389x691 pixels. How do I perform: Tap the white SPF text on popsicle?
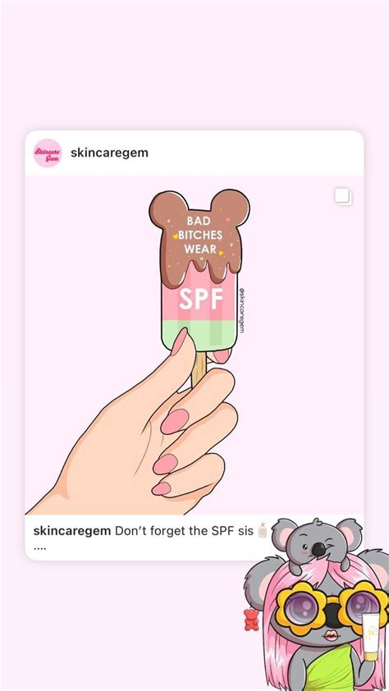(x=200, y=300)
